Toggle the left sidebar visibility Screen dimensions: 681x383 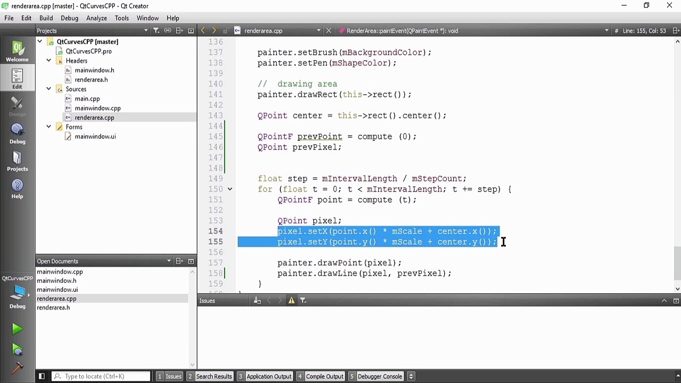point(41,377)
